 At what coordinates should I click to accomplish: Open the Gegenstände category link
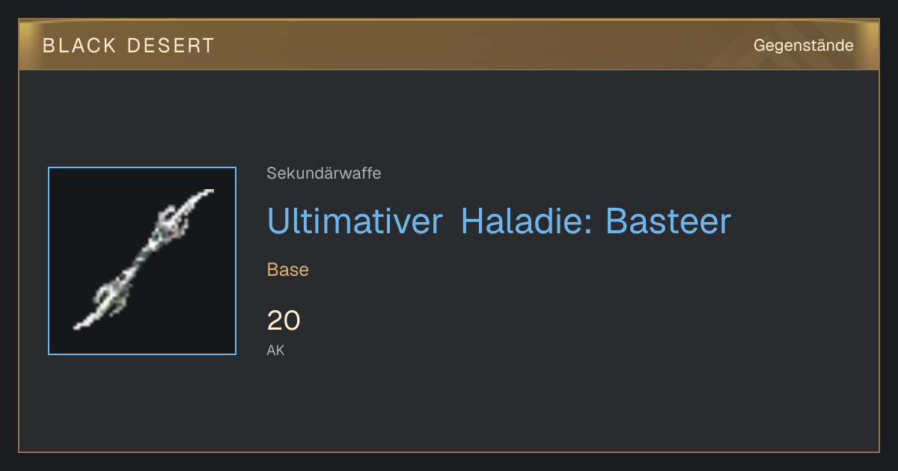tap(803, 46)
